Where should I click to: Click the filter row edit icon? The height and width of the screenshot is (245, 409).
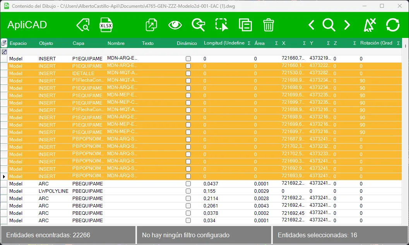tap(4, 51)
